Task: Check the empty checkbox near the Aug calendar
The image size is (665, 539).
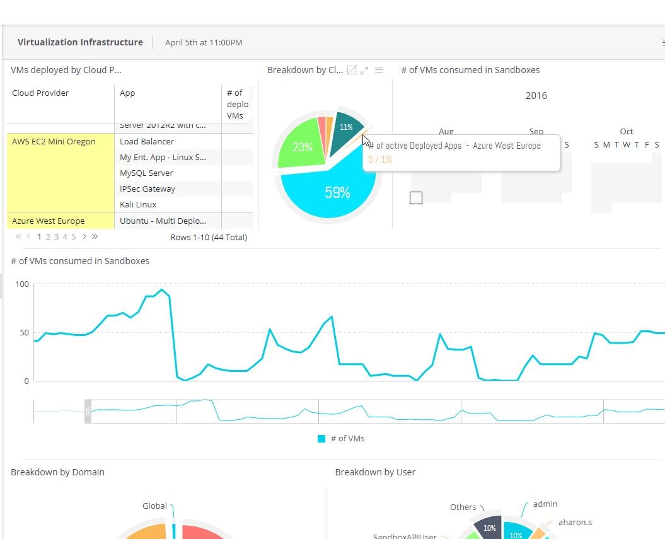Action: (x=415, y=197)
